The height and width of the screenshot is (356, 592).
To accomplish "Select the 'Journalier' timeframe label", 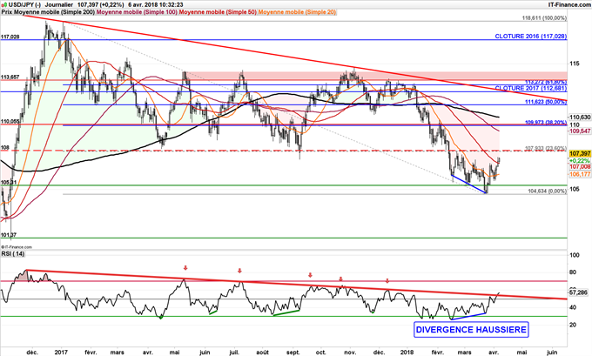I will pos(60,4).
